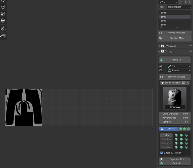Remove pillar_shadow with the X icon
This screenshot has height=168, width=193.
(188, 83)
